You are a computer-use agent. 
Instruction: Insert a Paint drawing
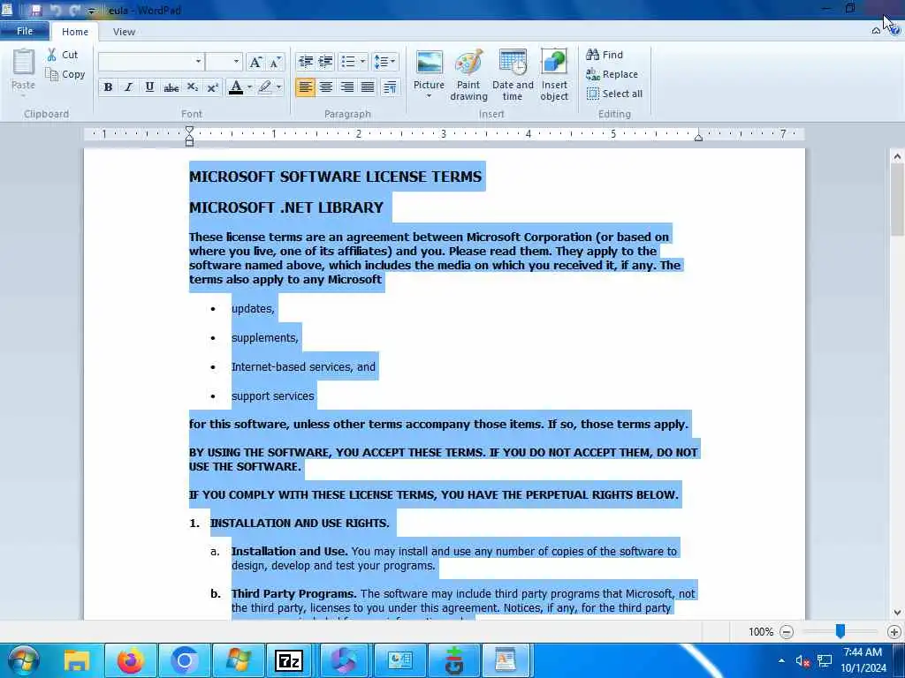coord(468,75)
